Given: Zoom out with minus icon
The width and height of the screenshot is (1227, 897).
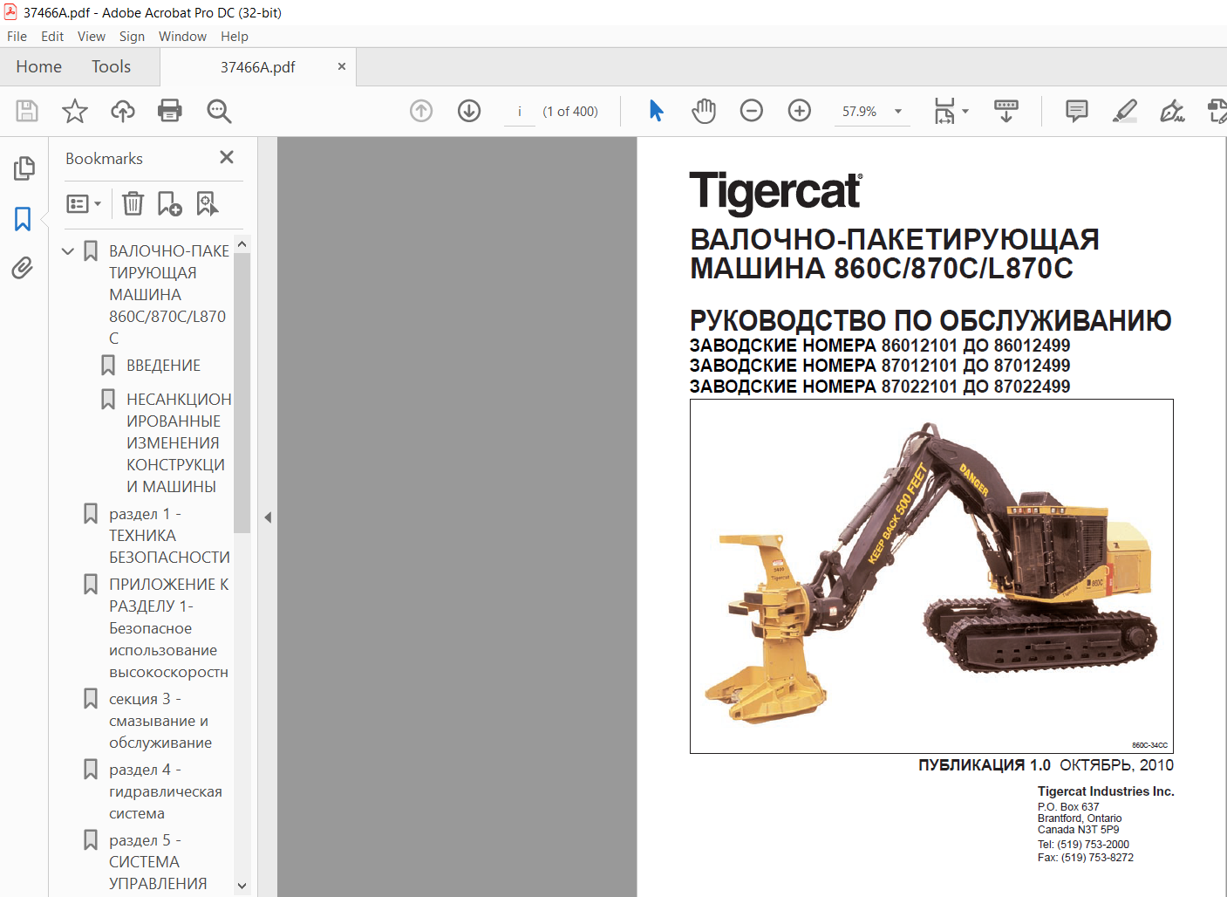Looking at the screenshot, I should point(752,111).
